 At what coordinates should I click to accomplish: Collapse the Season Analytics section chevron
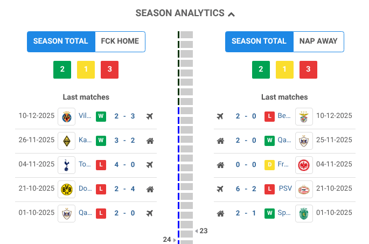coord(232,13)
